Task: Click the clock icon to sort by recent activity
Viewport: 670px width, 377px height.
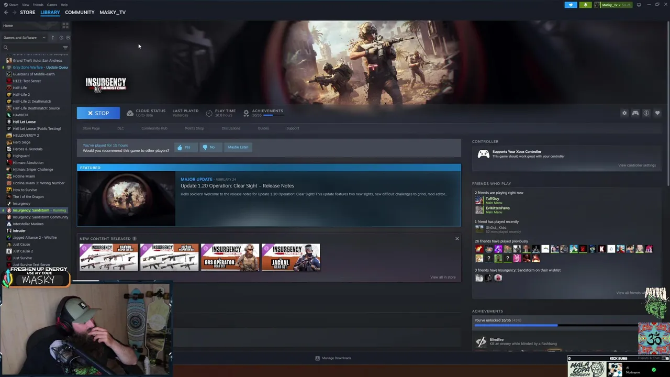Action: (x=61, y=38)
